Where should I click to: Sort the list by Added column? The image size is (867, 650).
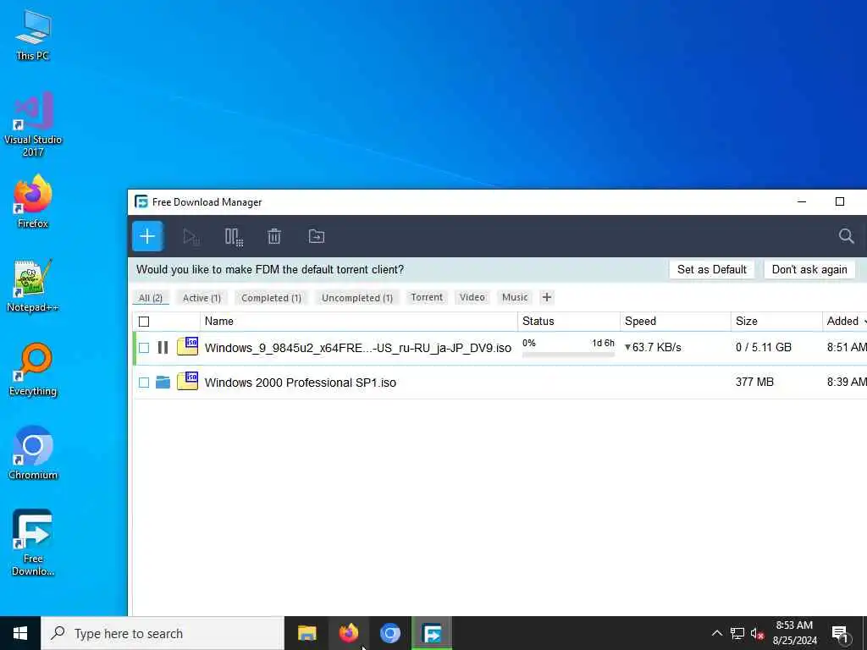point(844,321)
